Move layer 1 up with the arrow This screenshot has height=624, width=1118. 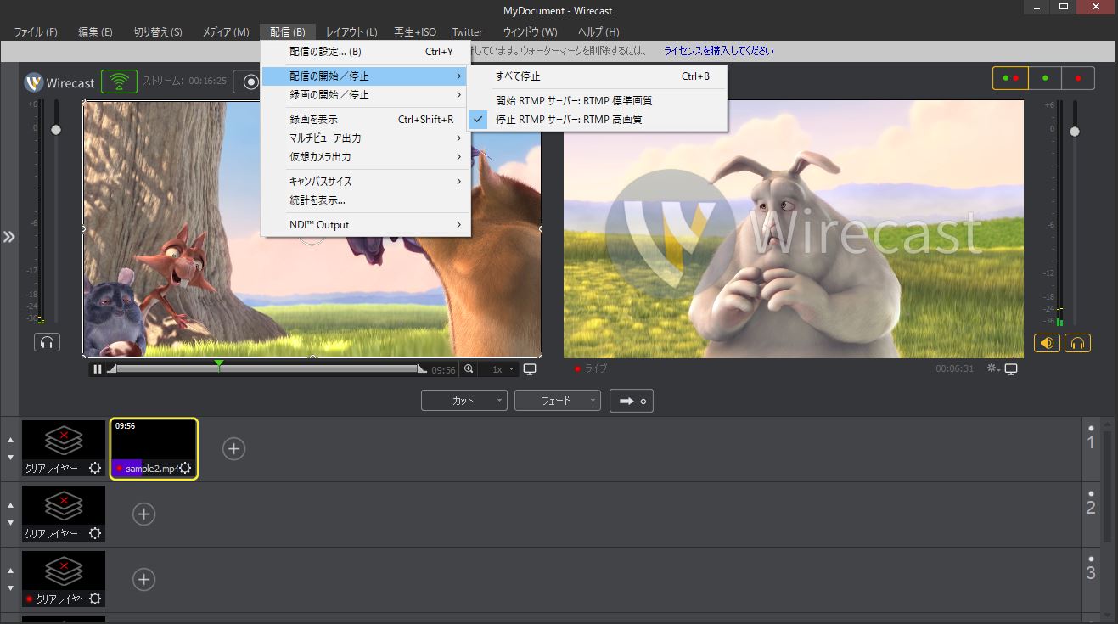pyautogui.click(x=11, y=441)
